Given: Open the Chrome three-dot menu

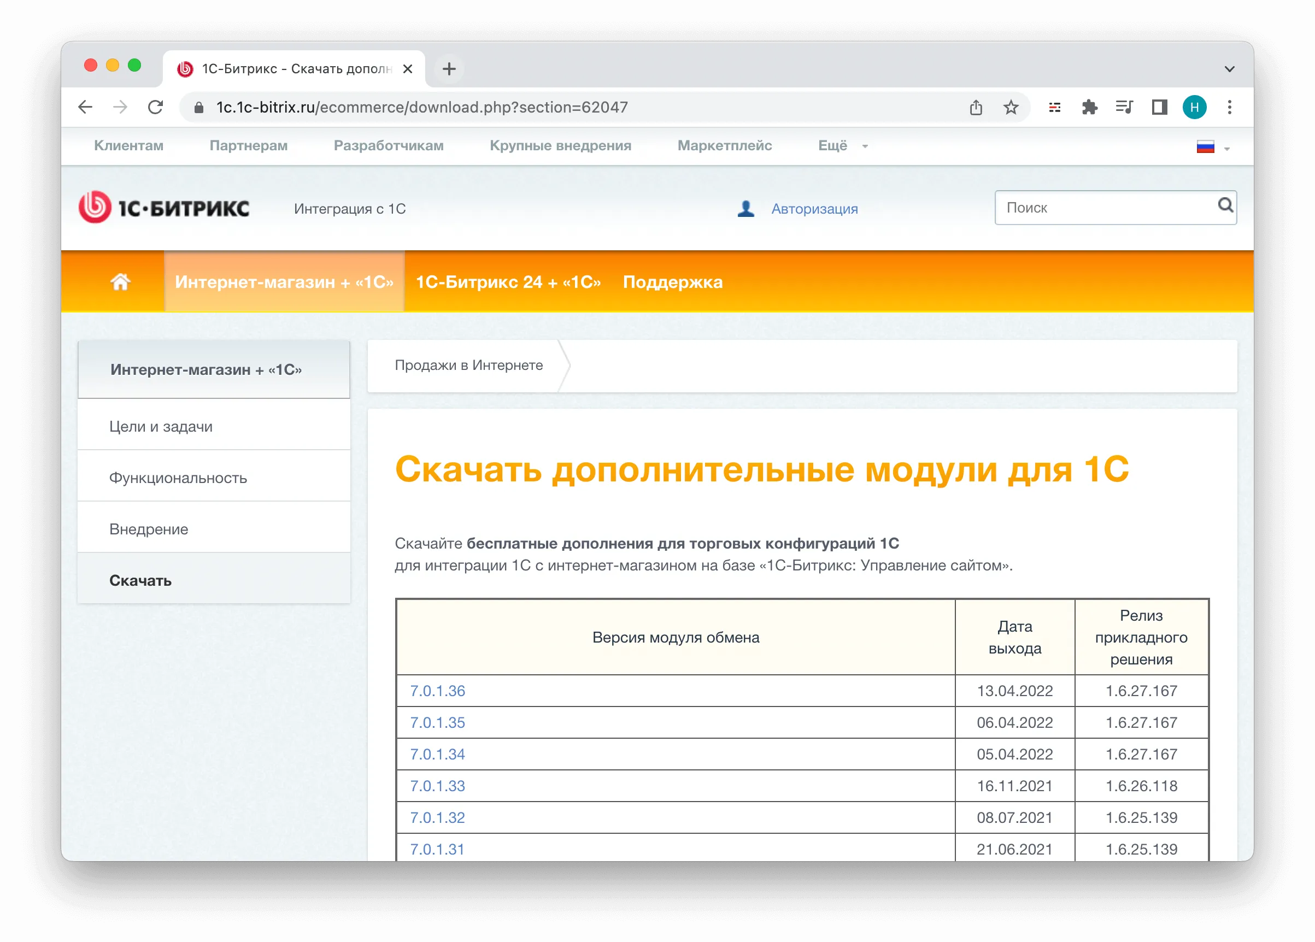Looking at the screenshot, I should (1229, 107).
